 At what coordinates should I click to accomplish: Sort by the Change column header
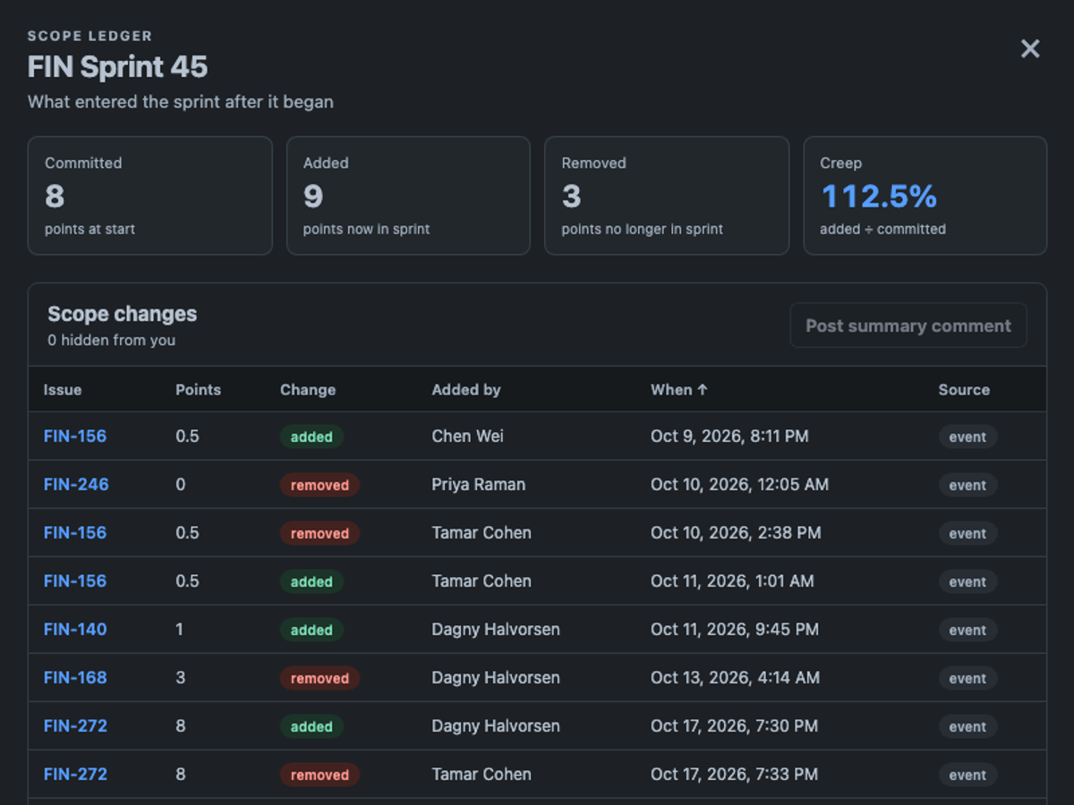308,390
